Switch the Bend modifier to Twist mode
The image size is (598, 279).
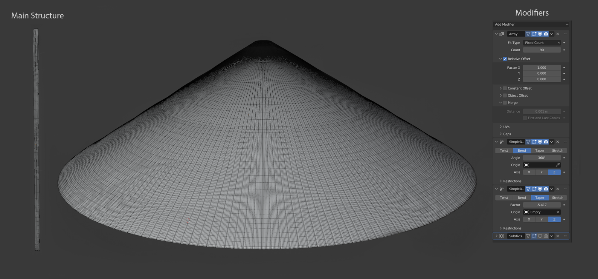point(504,151)
